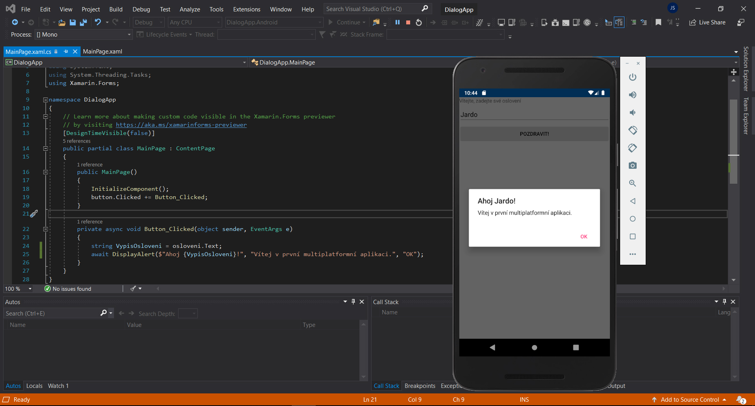Open the Debug menu
Image resolution: width=755 pixels, height=406 pixels.
click(x=141, y=9)
